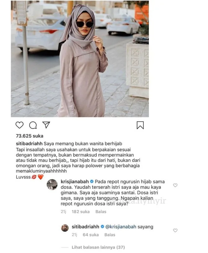The width and height of the screenshot is (208, 253).
Task: View "64 suka" likes on the reply
Action: [91, 235]
